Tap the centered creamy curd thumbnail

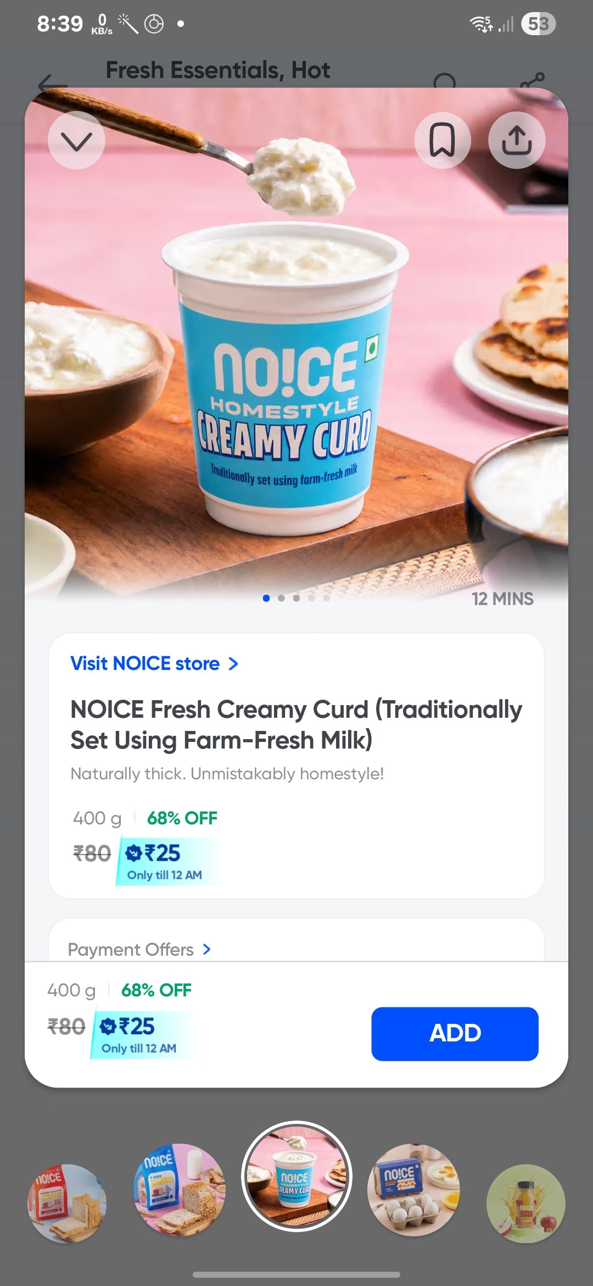point(296,1176)
